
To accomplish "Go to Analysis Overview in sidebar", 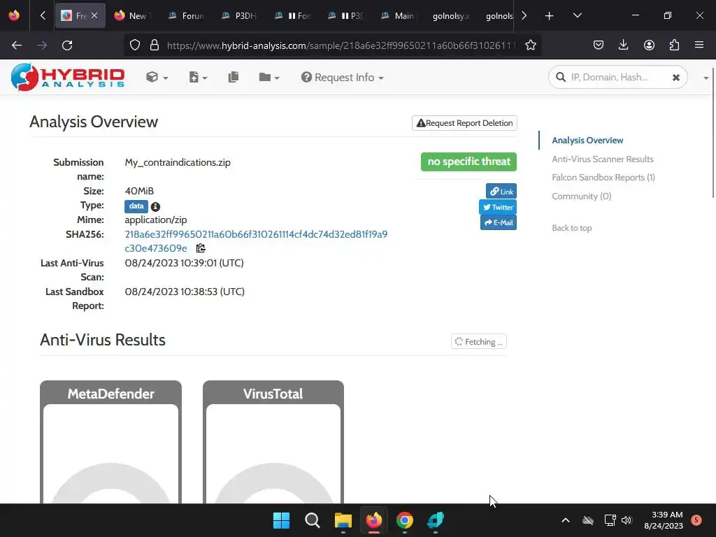I will [587, 140].
